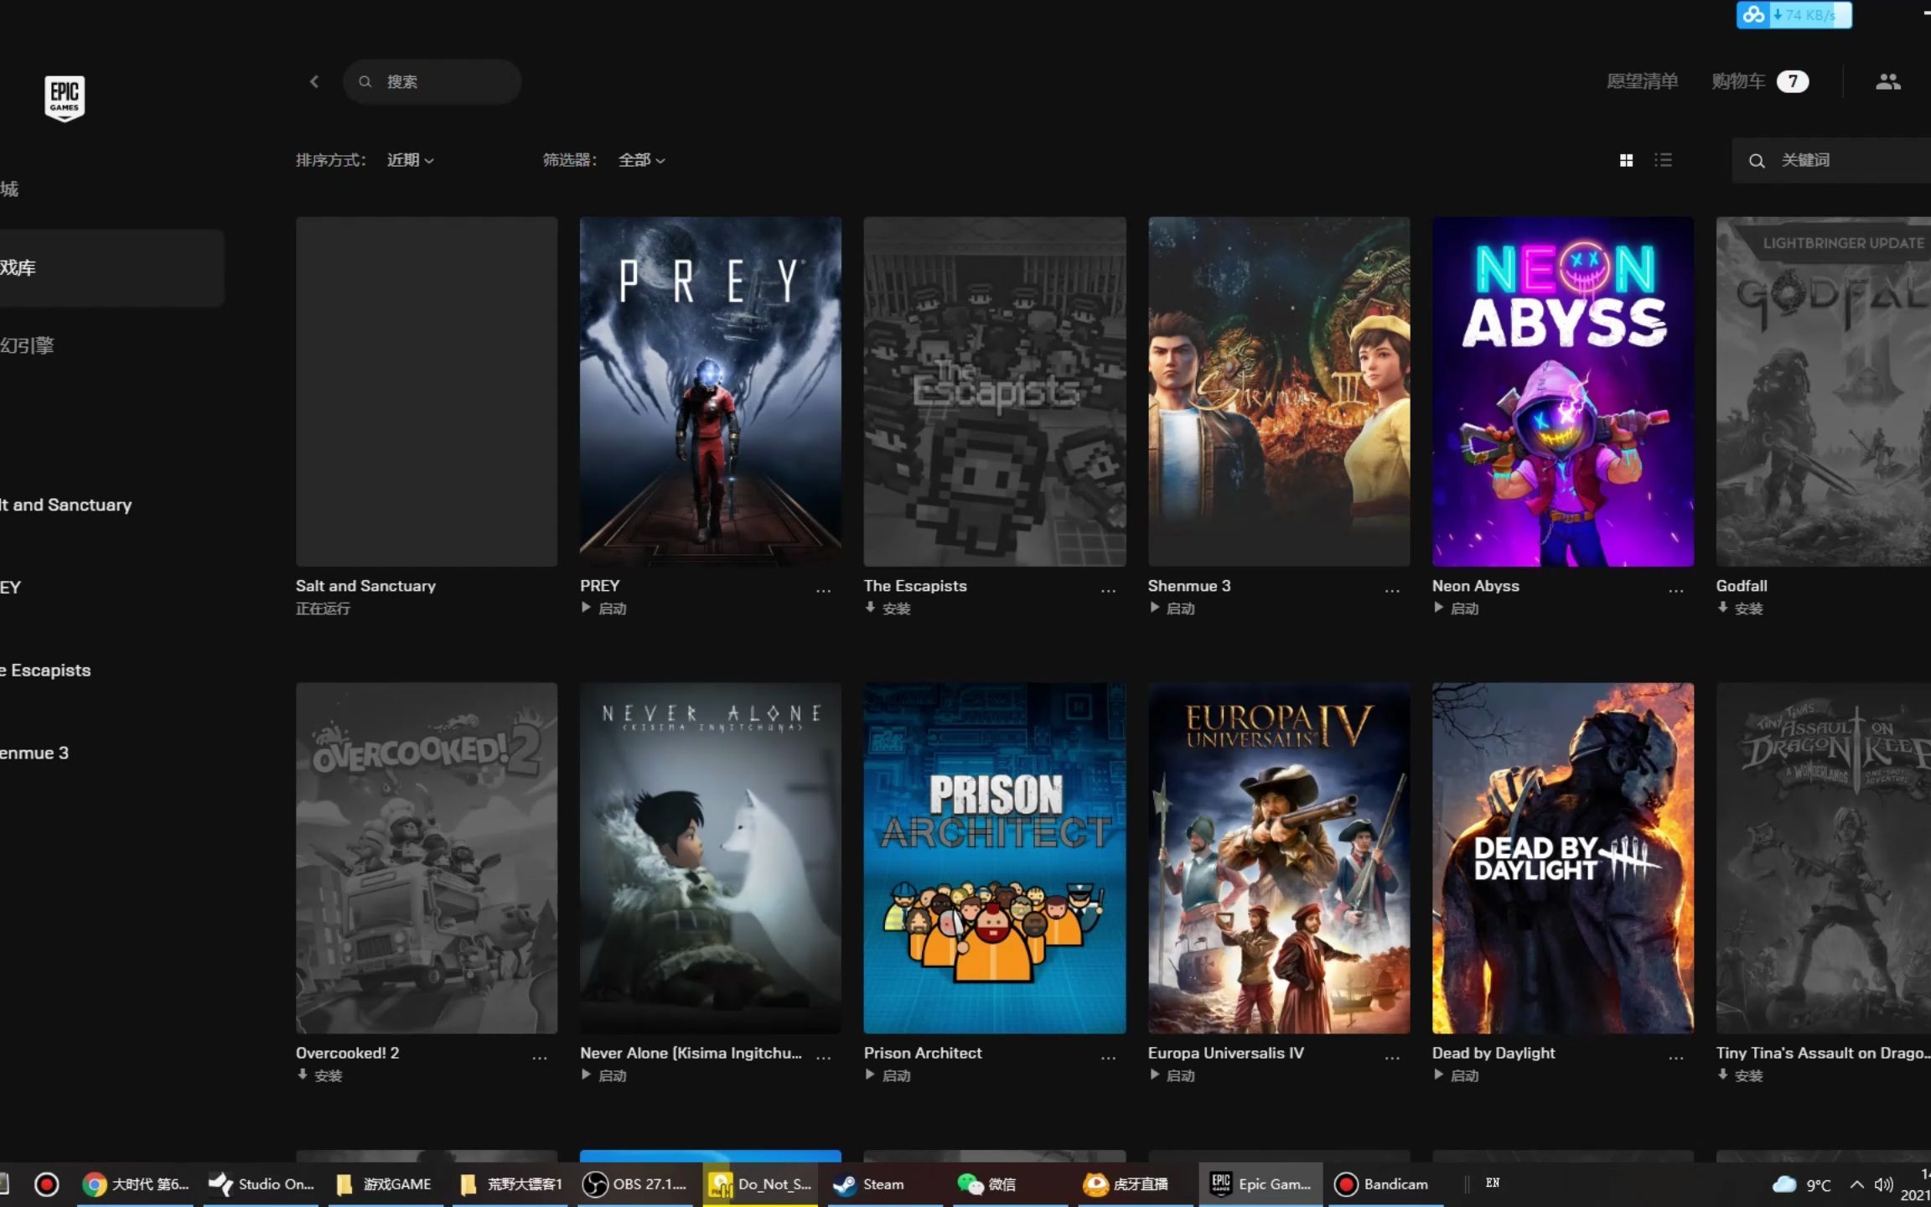The image size is (1931, 1207).
Task: Expand the sort-by 近期 dropdown
Action: tap(410, 160)
